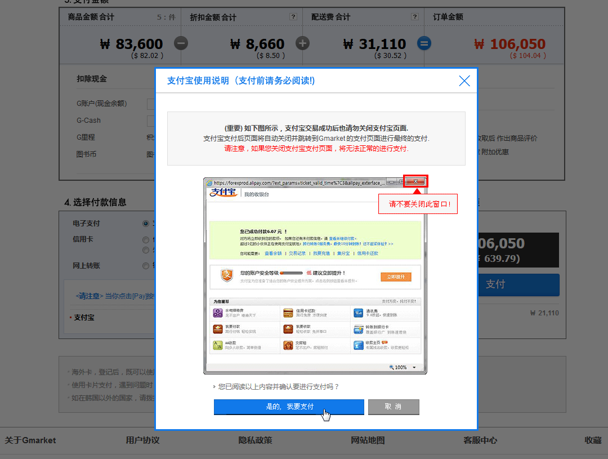
Task: Click the discount total ₩ 8,660
Action: (x=257, y=44)
